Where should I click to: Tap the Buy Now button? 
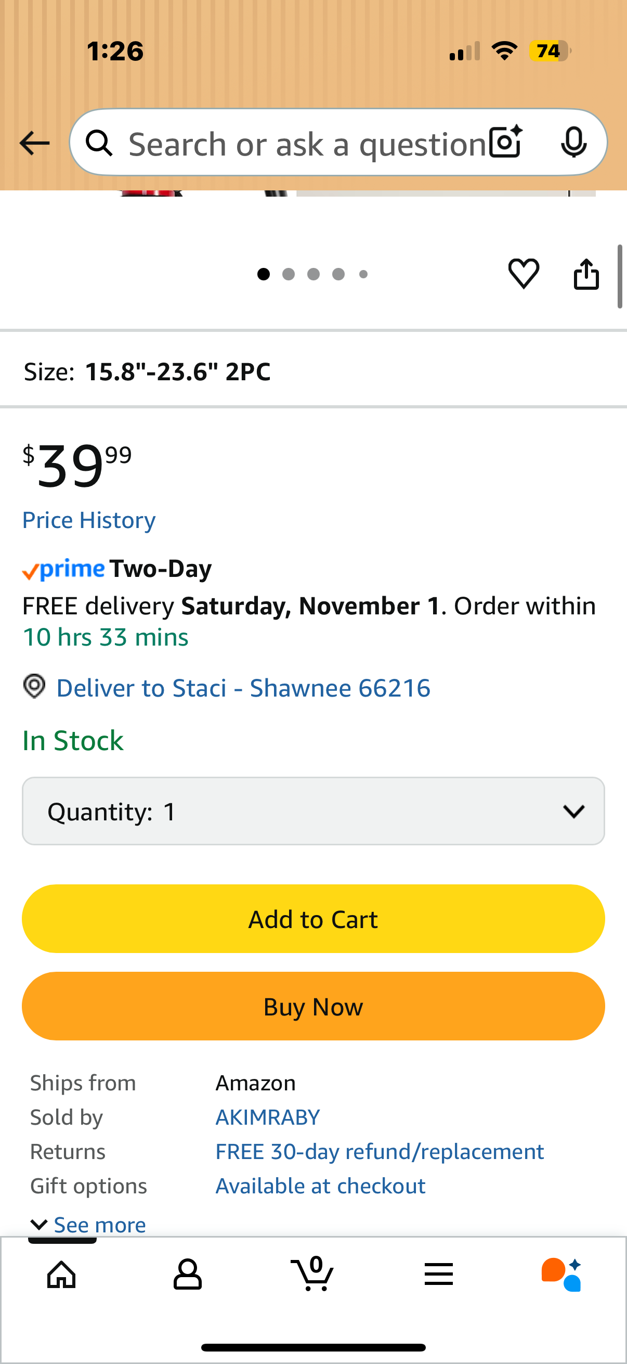[313, 1007]
